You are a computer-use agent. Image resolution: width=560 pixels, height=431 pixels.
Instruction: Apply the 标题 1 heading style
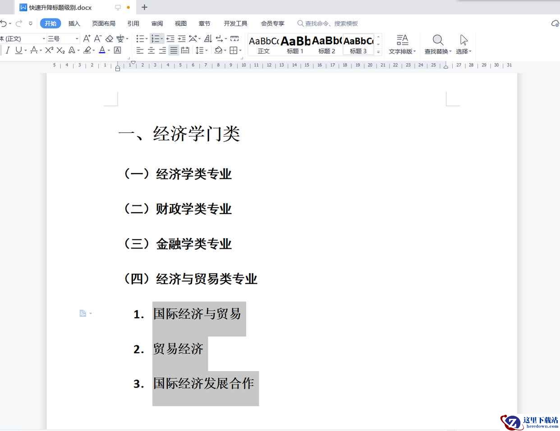(x=295, y=45)
